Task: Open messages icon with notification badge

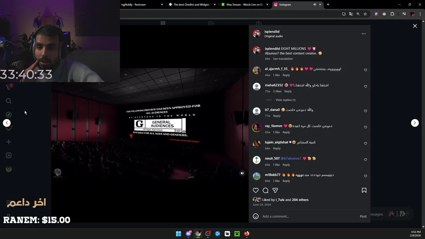Action: tap(9, 87)
